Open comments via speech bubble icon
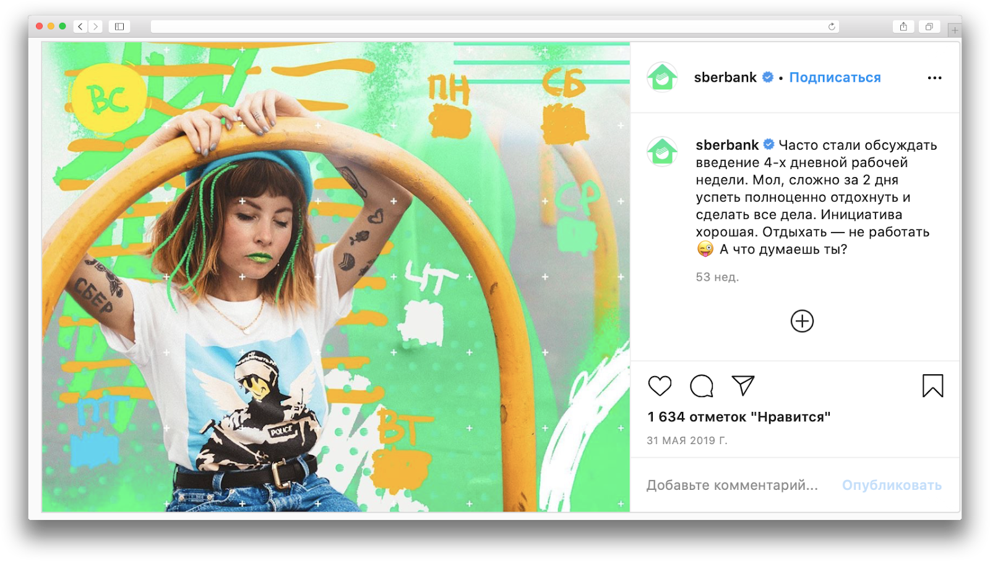The height and width of the screenshot is (561, 990). pos(702,386)
